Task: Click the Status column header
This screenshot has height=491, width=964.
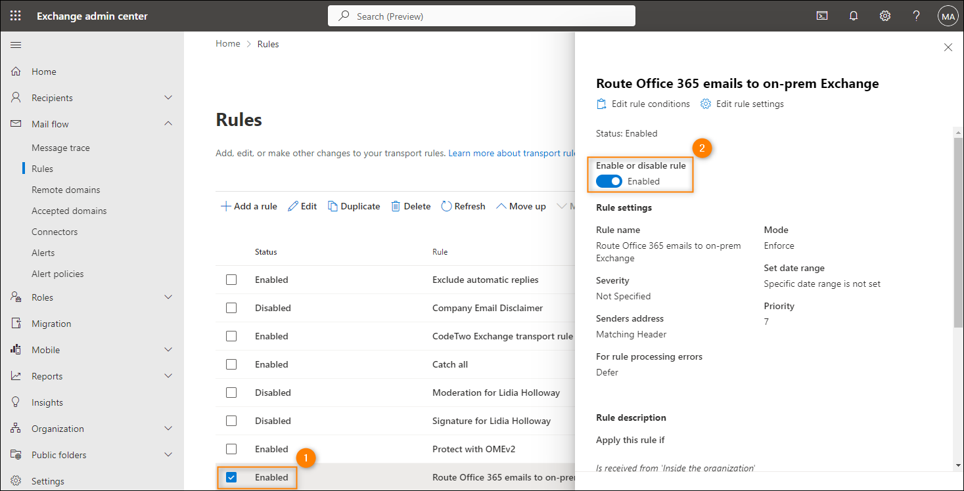Action: tap(266, 252)
